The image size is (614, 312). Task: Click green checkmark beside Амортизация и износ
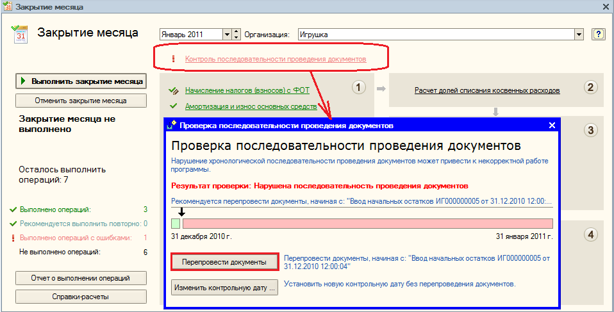[174, 106]
